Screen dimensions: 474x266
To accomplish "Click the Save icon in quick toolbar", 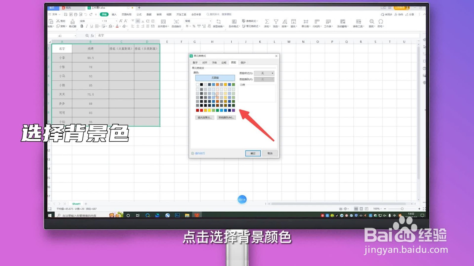I will coord(65,14).
